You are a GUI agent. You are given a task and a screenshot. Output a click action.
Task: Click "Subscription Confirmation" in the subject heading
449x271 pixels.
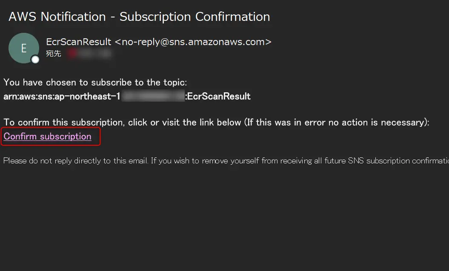[x=195, y=17]
